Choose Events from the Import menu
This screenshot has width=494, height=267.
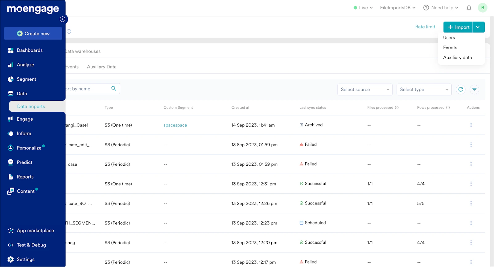pos(450,48)
